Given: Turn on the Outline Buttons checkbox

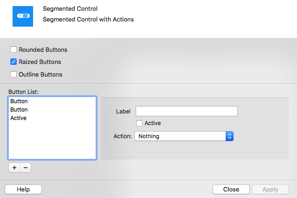Looking at the screenshot, I should [14, 74].
